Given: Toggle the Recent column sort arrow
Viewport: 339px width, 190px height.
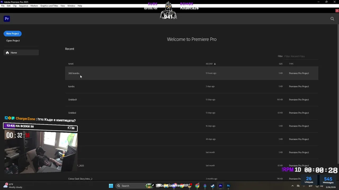Looking at the screenshot, I should coord(215,64).
